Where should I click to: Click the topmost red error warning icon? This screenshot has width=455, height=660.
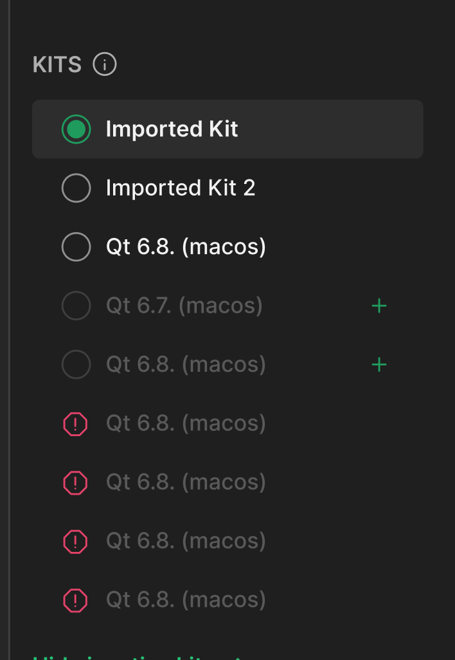click(x=76, y=424)
